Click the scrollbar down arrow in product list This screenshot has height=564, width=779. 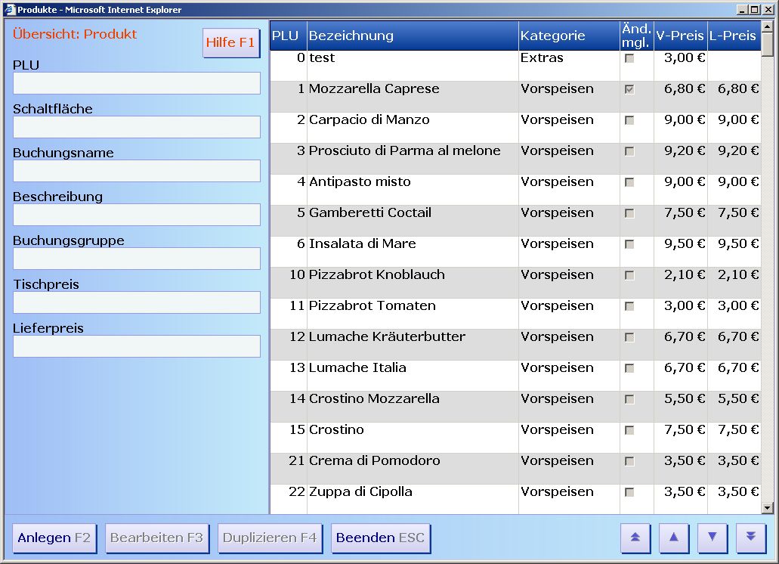point(768,508)
